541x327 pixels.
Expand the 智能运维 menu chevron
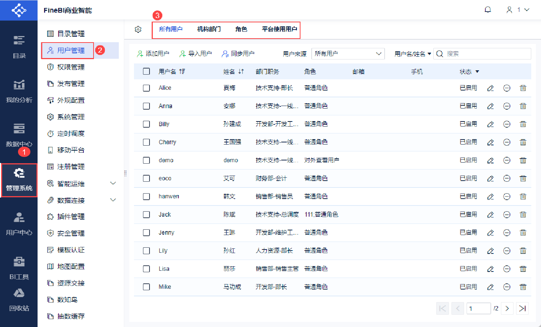pos(113,184)
